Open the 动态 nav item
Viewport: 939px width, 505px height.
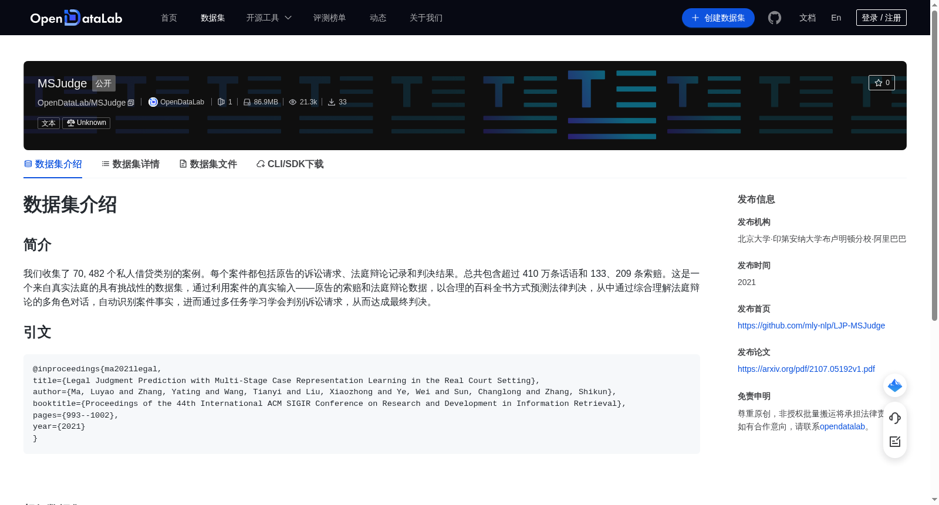click(378, 18)
